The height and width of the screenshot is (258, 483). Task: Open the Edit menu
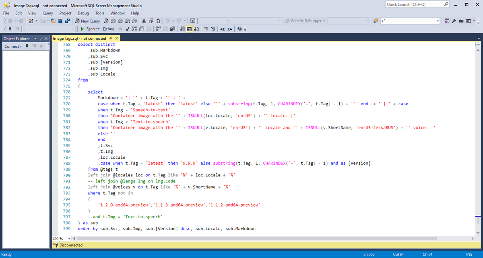(x=19, y=13)
